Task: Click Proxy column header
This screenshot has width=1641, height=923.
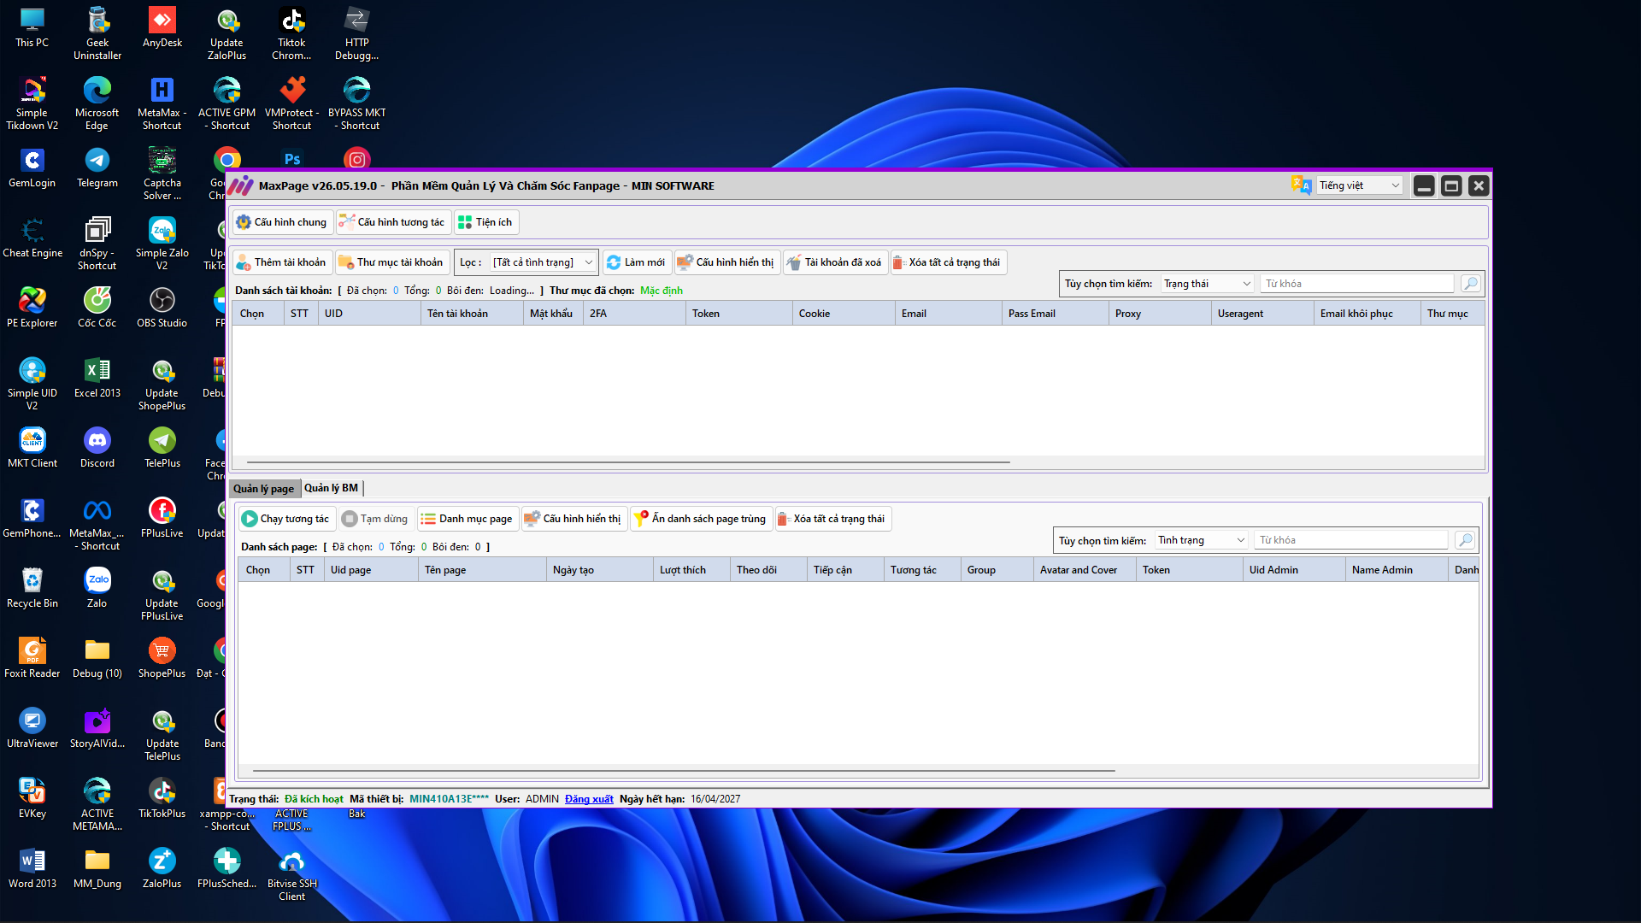Action: tap(1160, 314)
